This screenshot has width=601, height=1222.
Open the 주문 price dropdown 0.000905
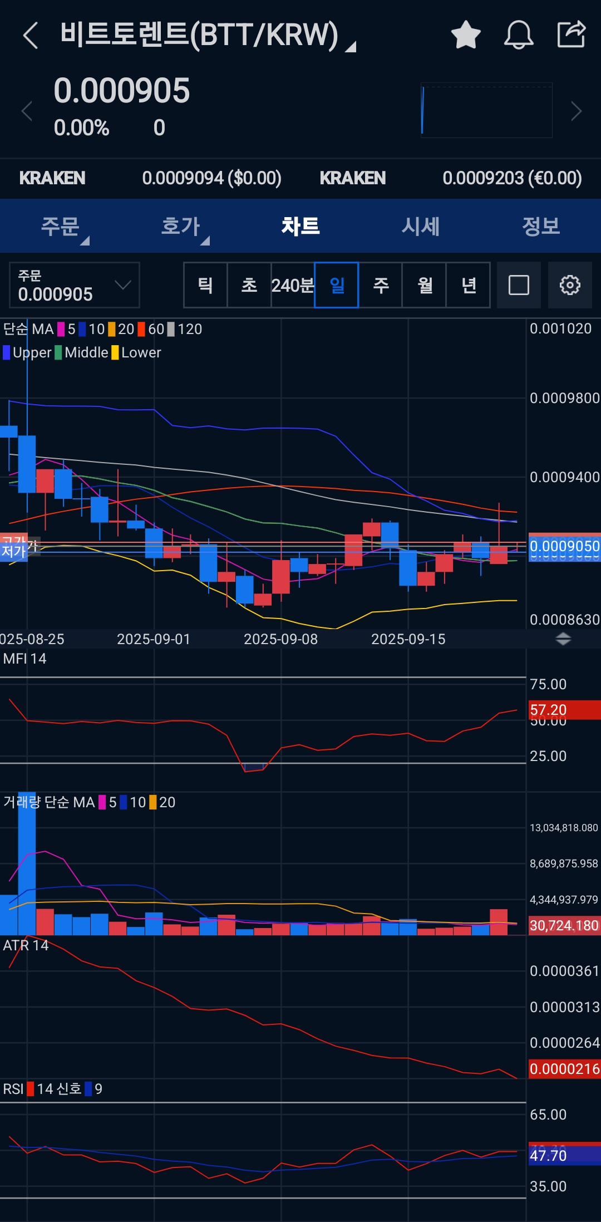[75, 285]
